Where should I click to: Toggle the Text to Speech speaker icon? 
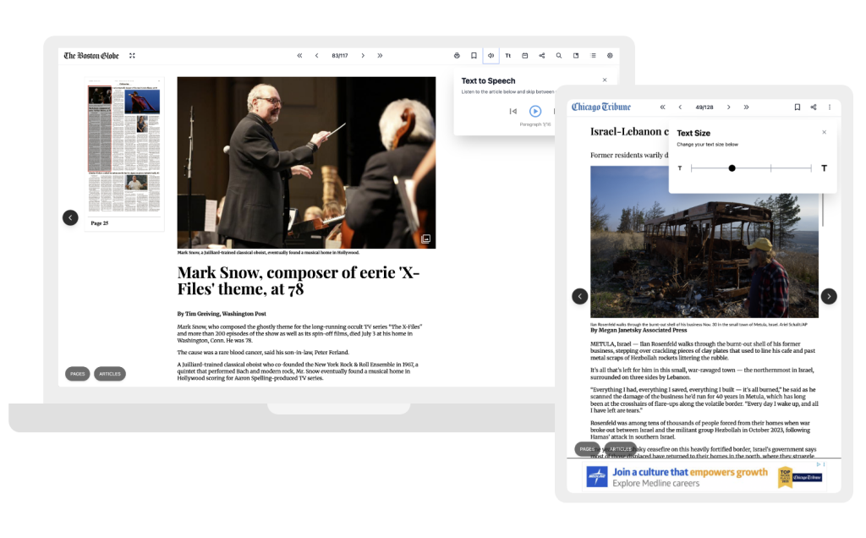tap(491, 56)
